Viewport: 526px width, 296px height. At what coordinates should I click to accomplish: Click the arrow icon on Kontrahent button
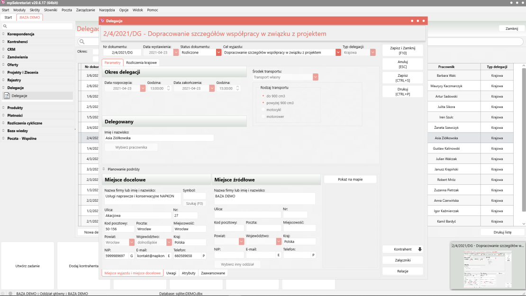tap(419, 249)
